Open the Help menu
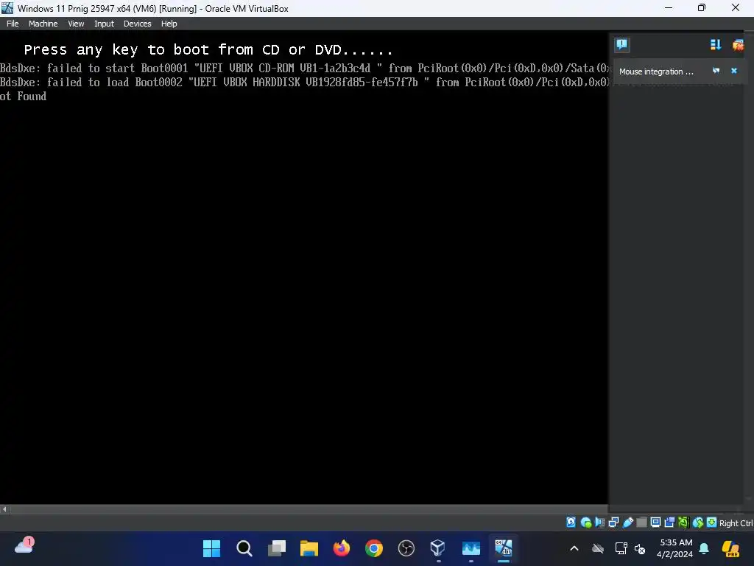This screenshot has height=566, width=754. [x=169, y=24]
